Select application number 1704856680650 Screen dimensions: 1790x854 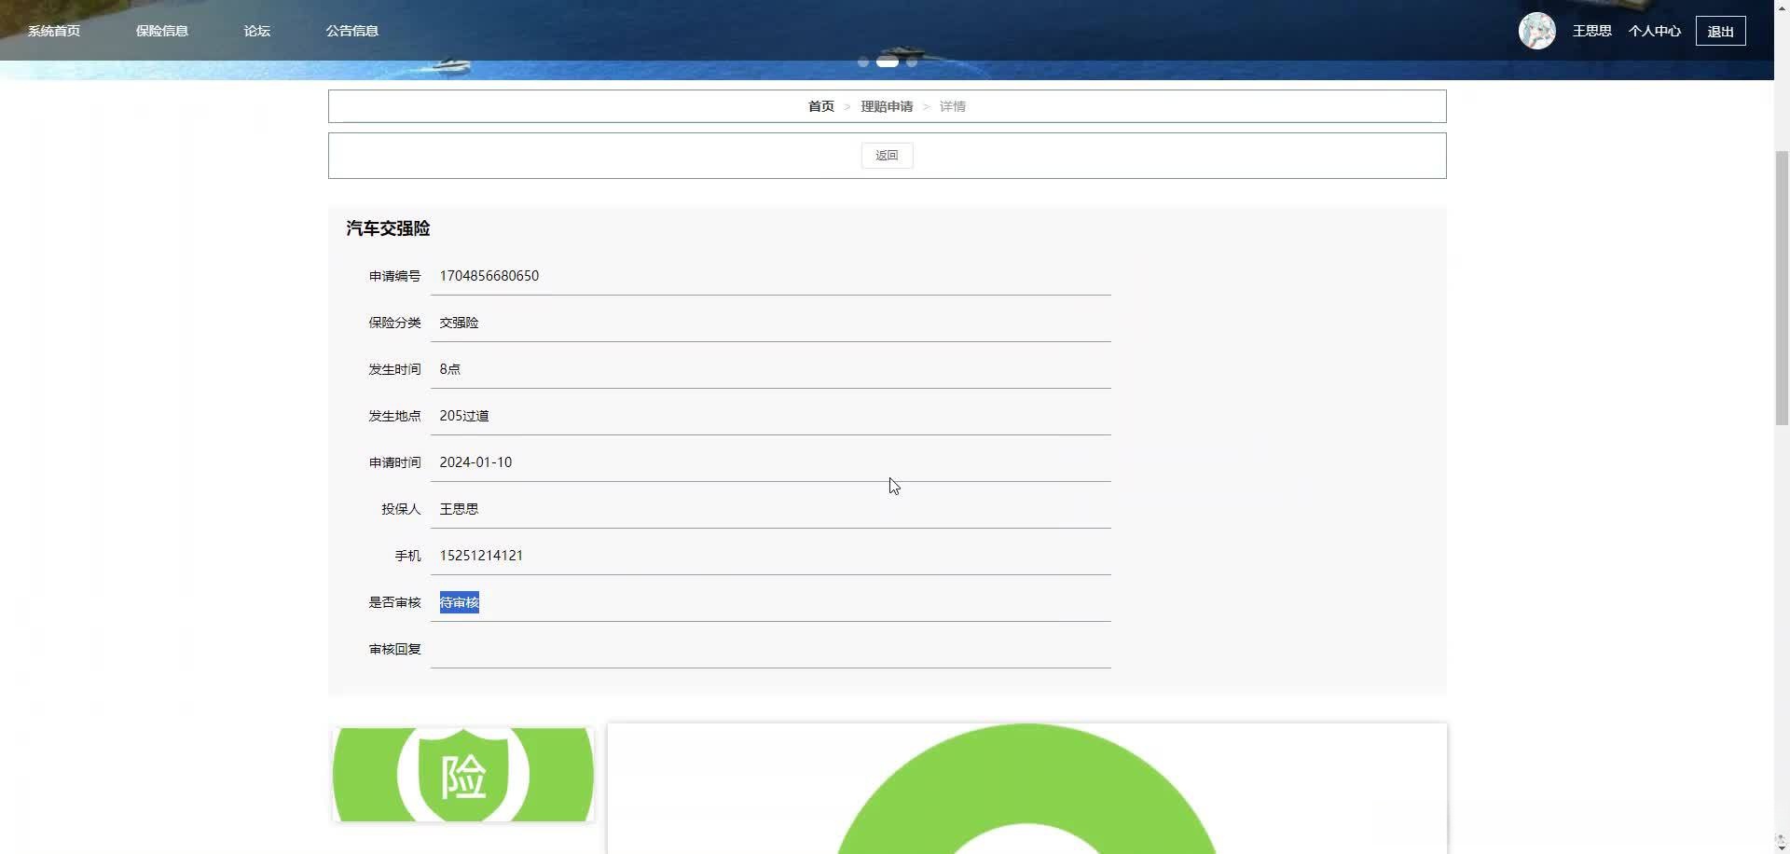pos(489,276)
